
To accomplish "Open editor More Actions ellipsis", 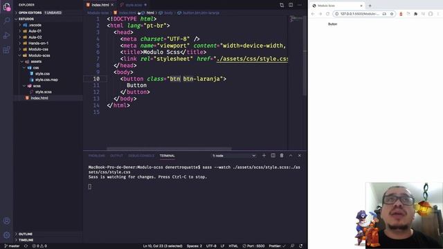I will 300,5.
